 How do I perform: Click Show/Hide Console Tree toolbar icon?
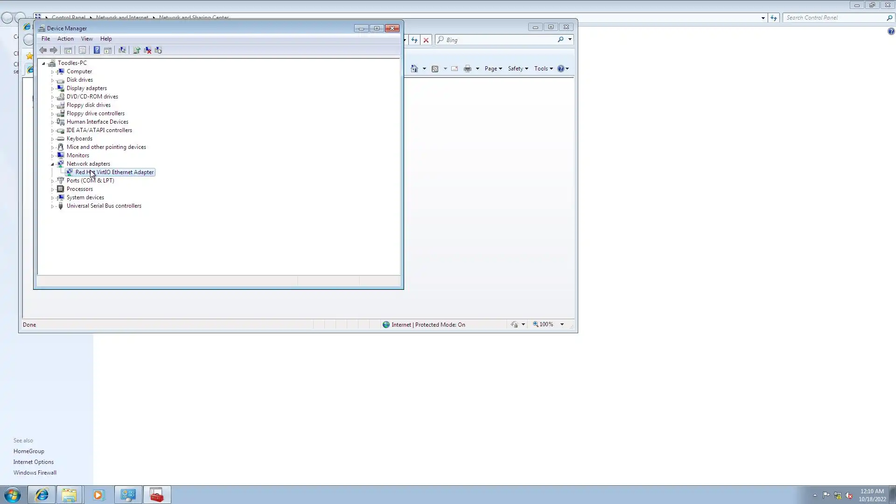click(68, 50)
